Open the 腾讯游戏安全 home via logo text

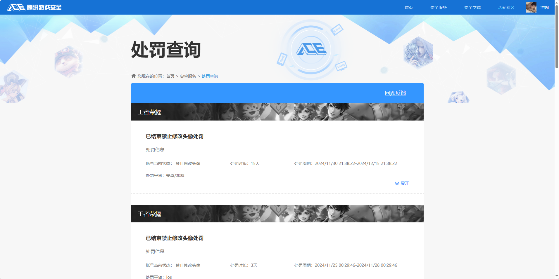45,8
